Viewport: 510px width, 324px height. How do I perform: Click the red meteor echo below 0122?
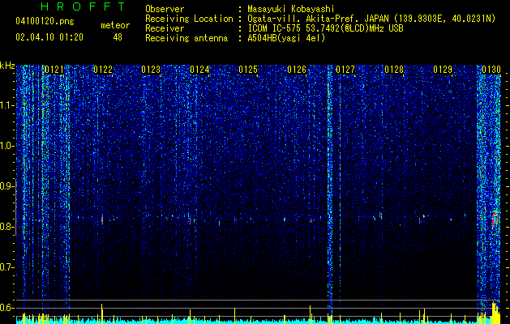click(x=102, y=219)
